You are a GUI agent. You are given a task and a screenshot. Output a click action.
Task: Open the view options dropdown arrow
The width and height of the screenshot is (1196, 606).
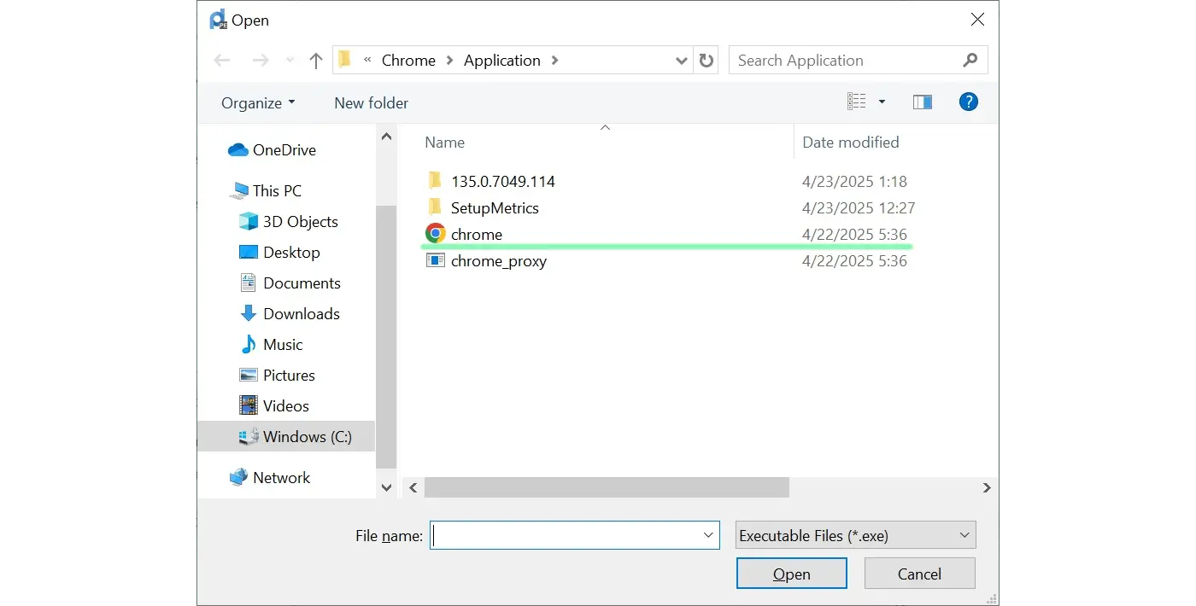click(882, 102)
